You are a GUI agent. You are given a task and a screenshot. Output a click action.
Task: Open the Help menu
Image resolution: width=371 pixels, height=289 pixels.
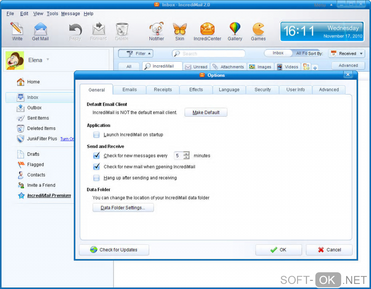pos(88,14)
